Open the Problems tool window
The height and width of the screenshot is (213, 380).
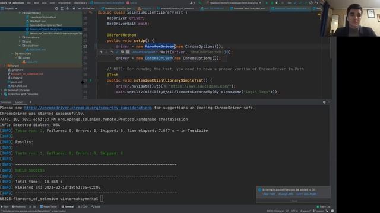point(19,206)
